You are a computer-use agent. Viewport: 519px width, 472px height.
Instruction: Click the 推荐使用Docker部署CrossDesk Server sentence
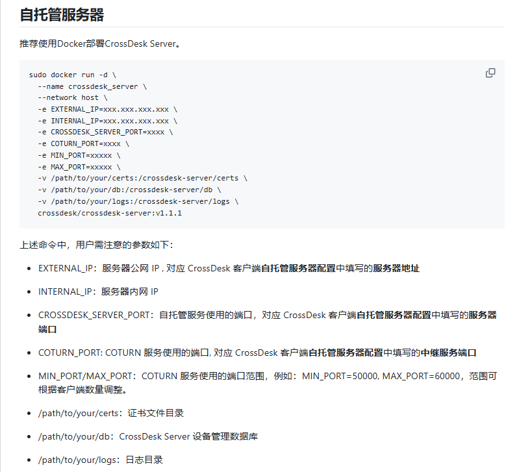[100, 43]
